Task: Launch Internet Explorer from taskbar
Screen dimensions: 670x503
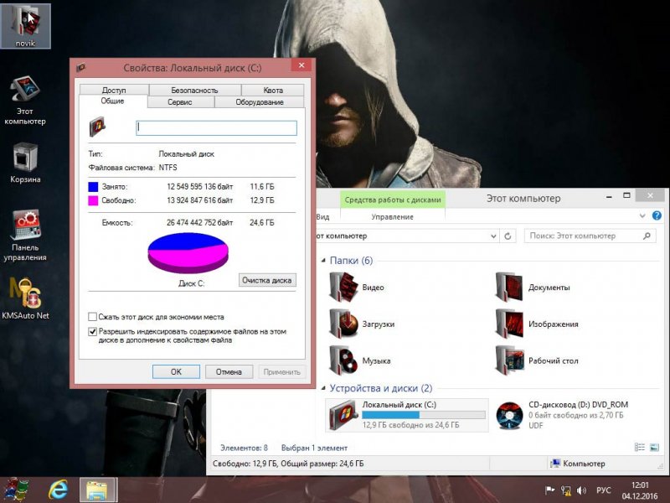Action: click(x=58, y=490)
